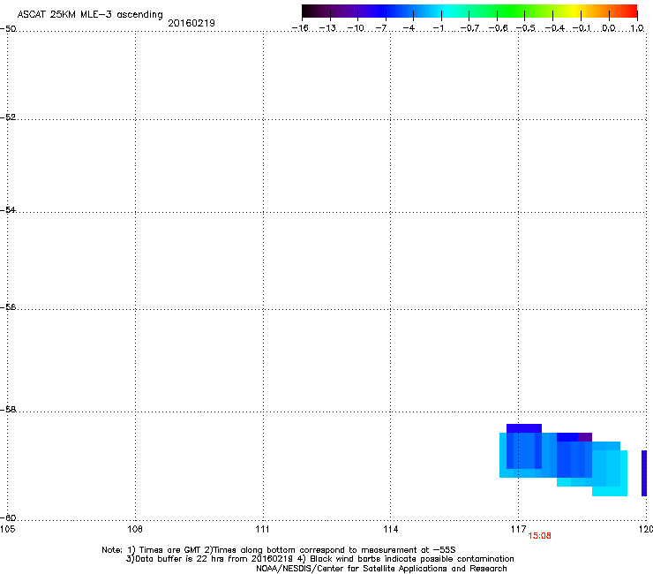Click the plot title "ASCAT 25KM MLE-3 ascending"
Image resolution: width=653 pixels, height=574 pixels.
click(x=90, y=15)
